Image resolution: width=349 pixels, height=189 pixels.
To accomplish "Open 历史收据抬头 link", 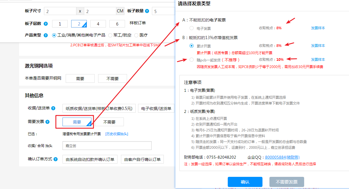I will 117,134.
